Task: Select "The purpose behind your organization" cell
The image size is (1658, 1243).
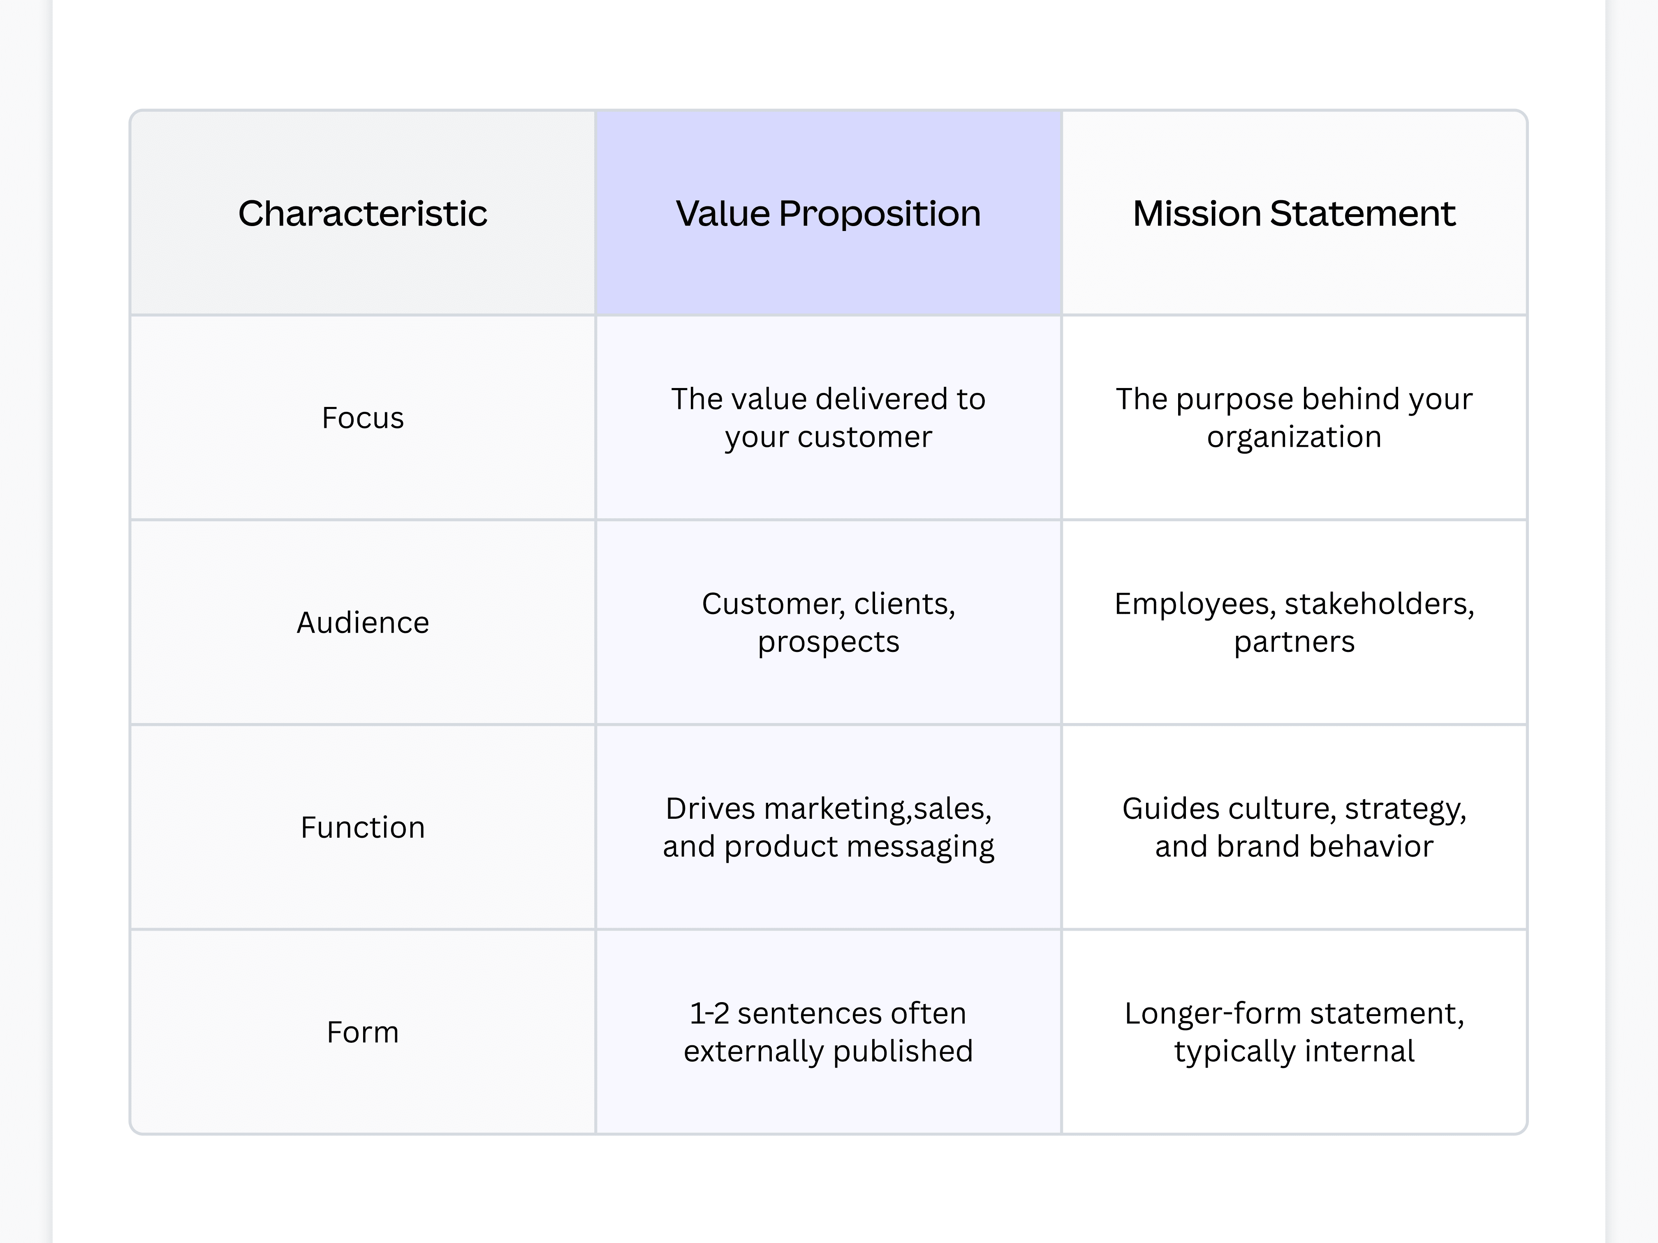Action: (1294, 417)
